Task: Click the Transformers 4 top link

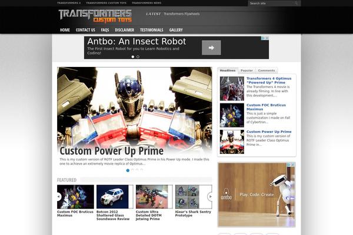Action: (69, 3)
